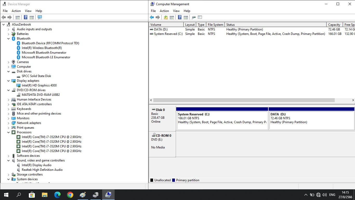Click volume speaker icon in system tray
The width and height of the screenshot is (355, 200).
point(325,195)
